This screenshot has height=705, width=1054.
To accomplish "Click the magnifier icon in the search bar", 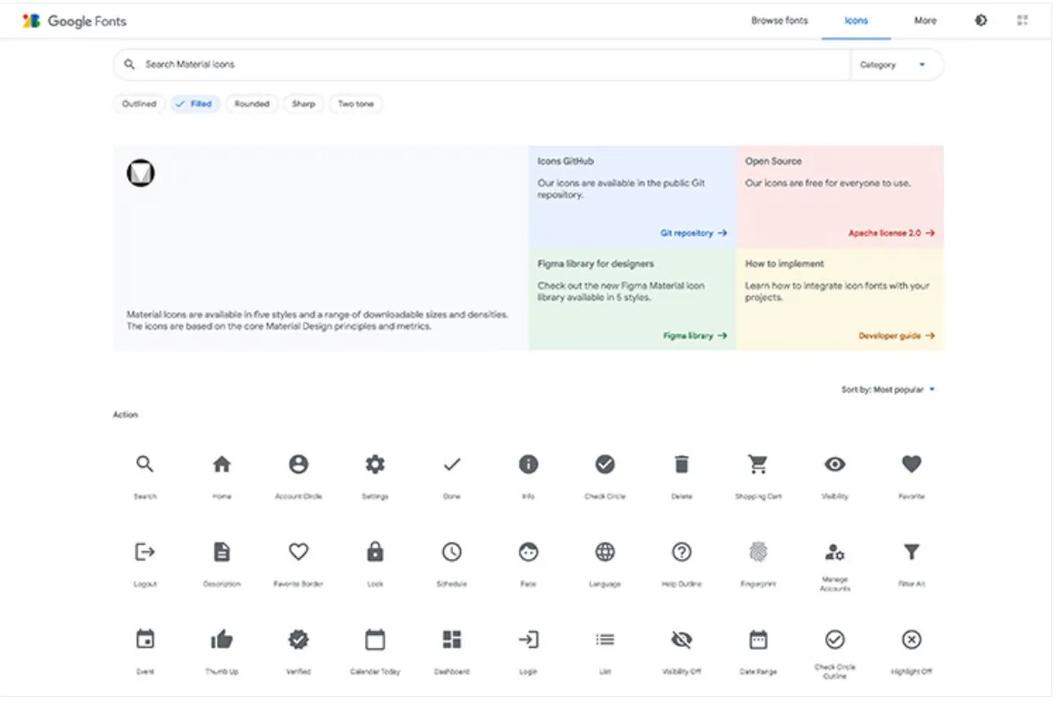I will (x=130, y=64).
